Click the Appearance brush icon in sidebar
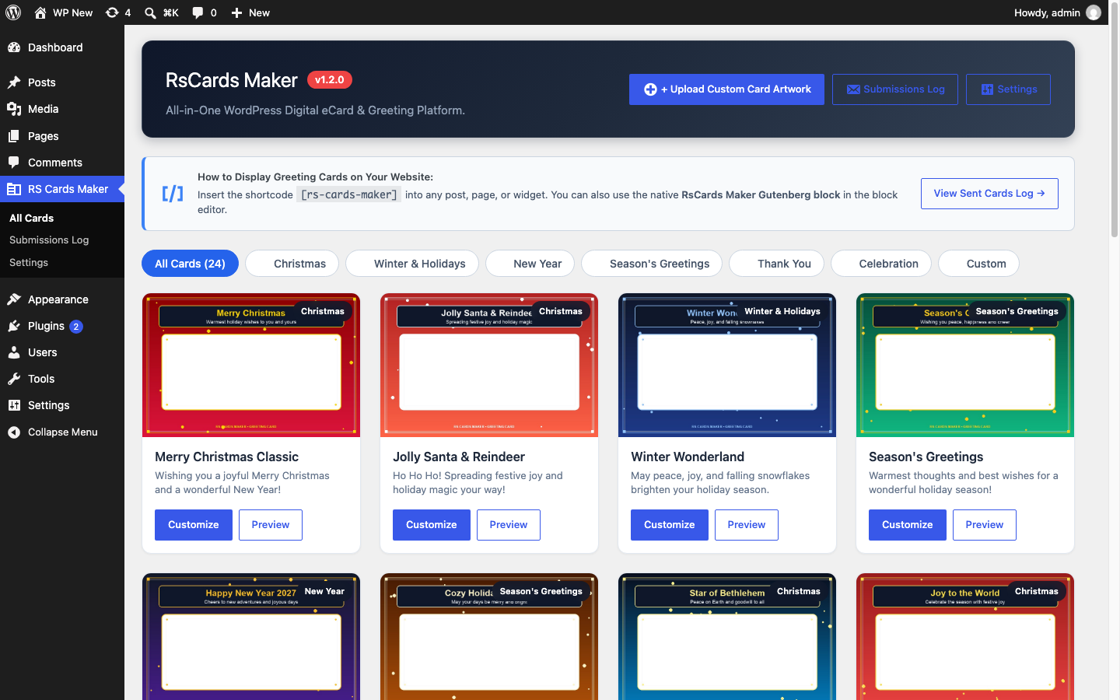This screenshot has height=700, width=1120. (x=14, y=299)
